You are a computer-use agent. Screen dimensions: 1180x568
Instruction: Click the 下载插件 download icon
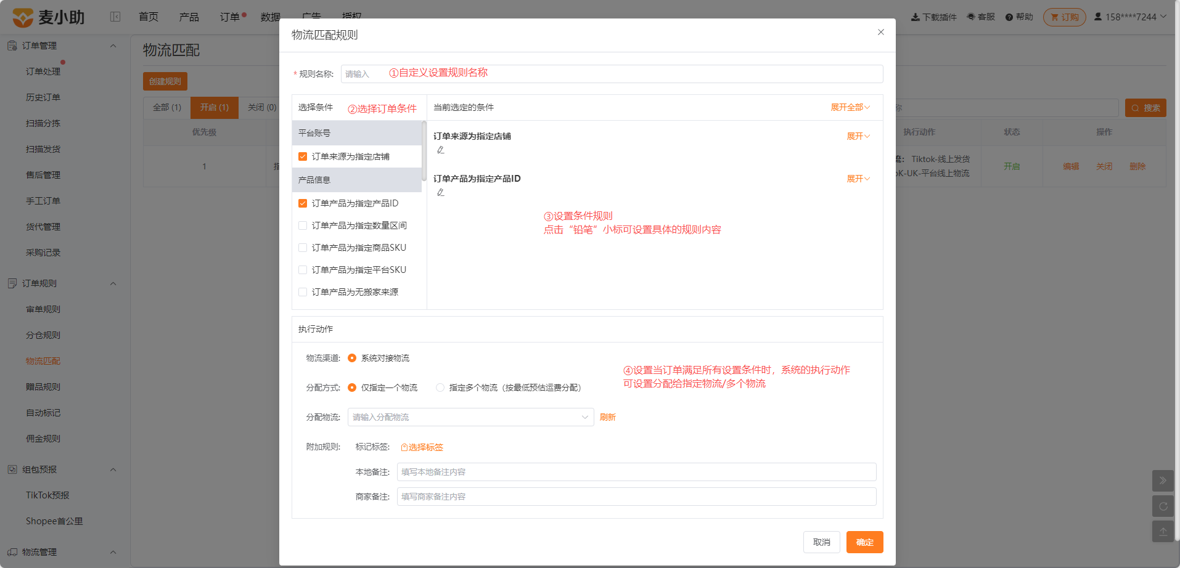click(916, 17)
